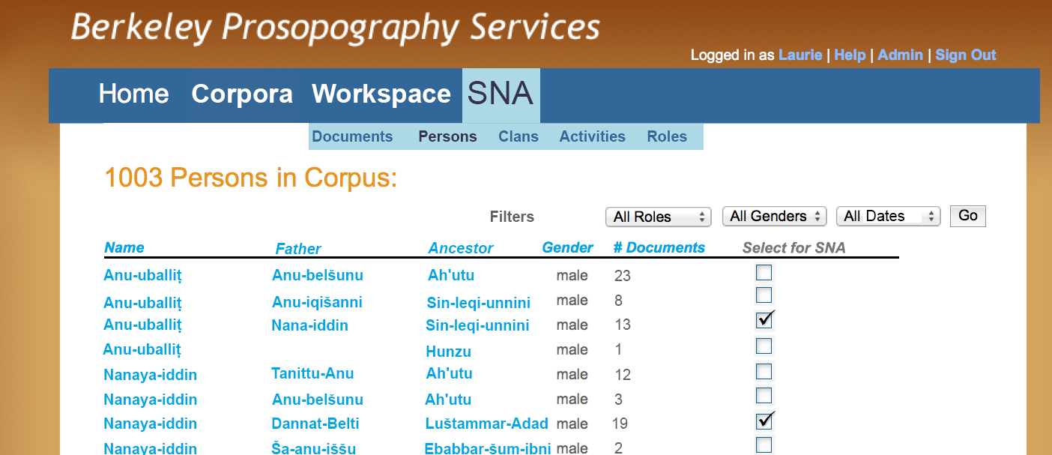Image resolution: width=1052 pixels, height=455 pixels.
Task: Open the All Dates filter dropdown
Action: click(x=888, y=216)
